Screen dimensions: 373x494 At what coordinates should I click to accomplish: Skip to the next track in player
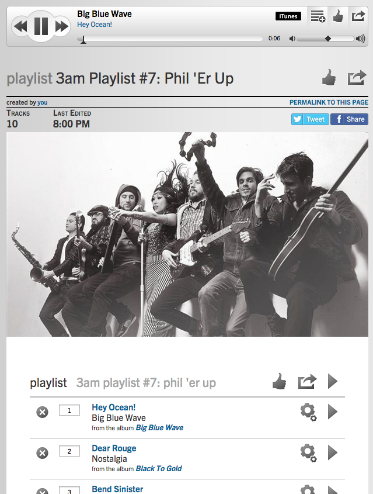(61, 26)
